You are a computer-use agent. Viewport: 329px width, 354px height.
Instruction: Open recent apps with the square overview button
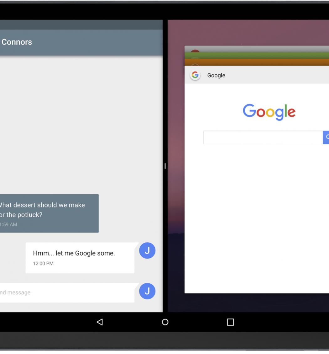point(230,322)
